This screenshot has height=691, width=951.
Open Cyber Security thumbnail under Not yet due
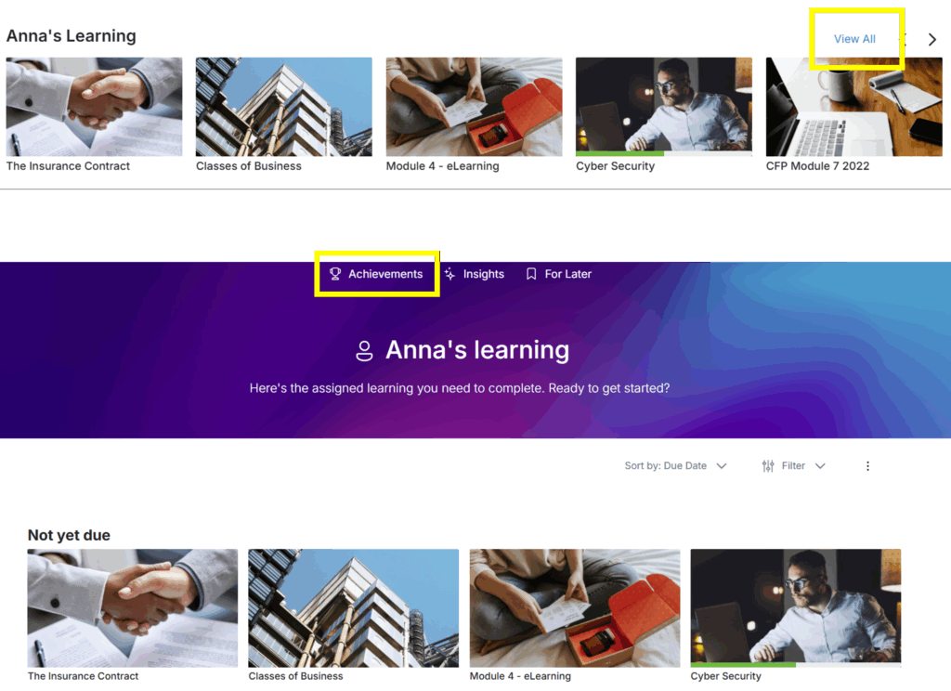pyautogui.click(x=796, y=608)
